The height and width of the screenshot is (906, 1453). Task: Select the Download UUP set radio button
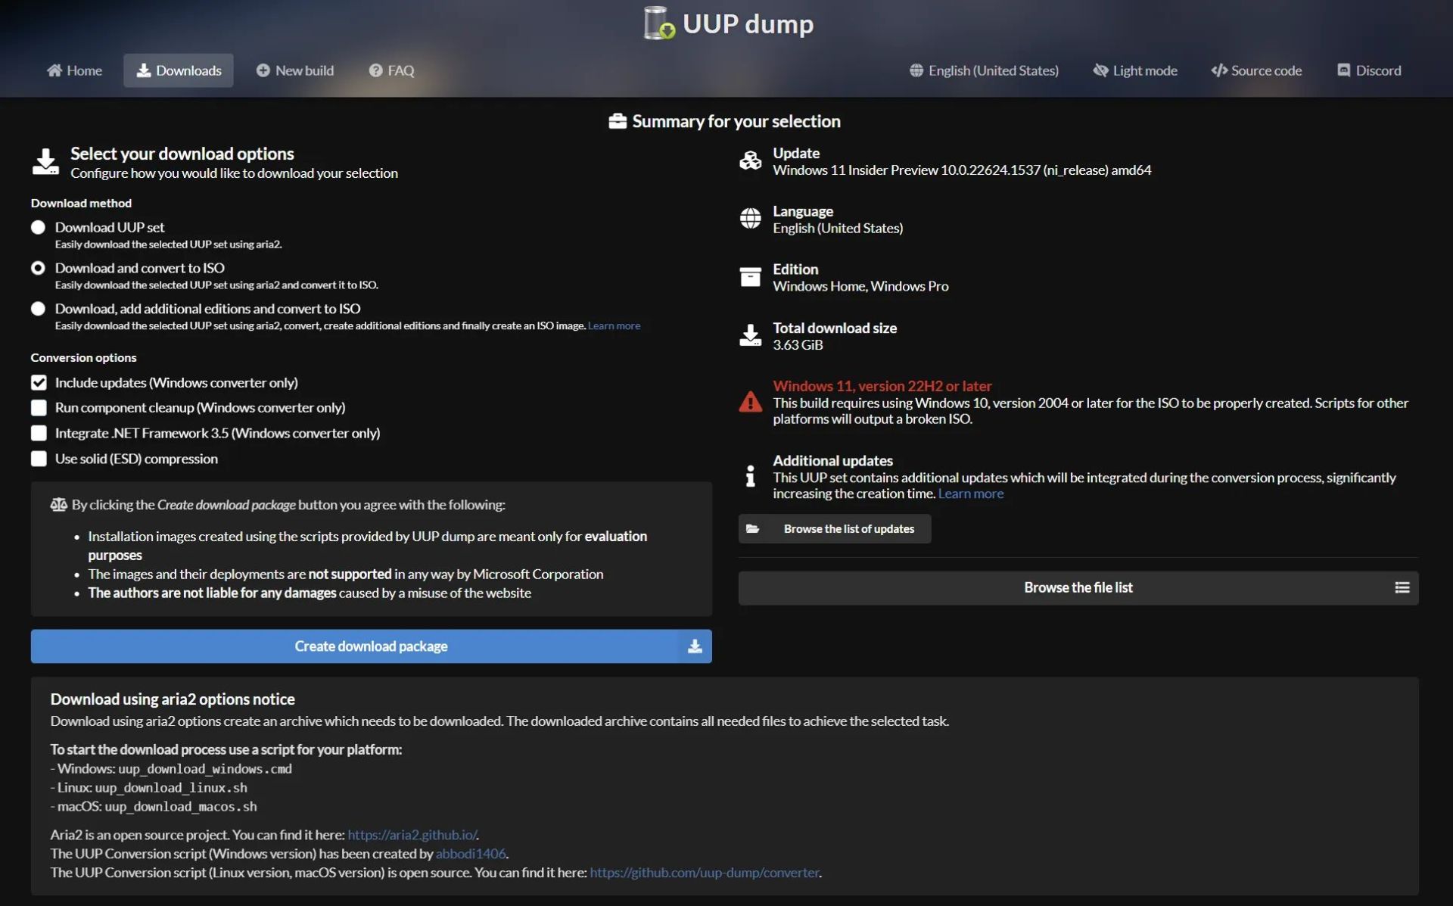tap(38, 227)
